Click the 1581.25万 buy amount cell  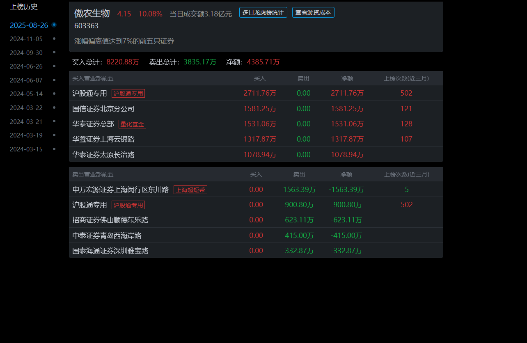coord(260,109)
